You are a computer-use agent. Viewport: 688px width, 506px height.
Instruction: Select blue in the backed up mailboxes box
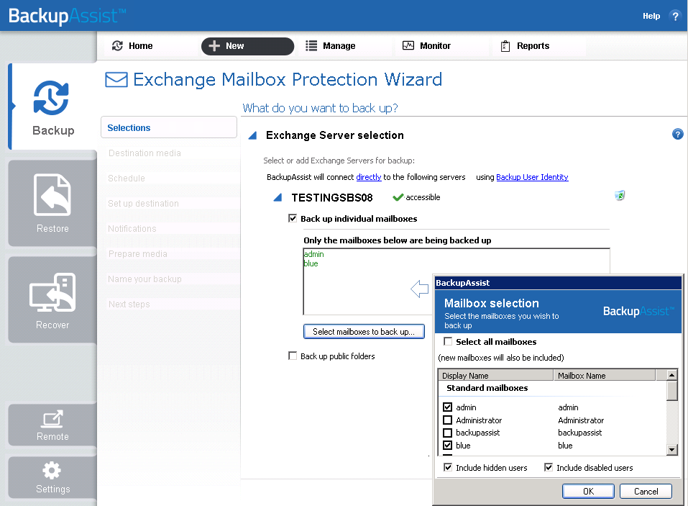tap(311, 263)
